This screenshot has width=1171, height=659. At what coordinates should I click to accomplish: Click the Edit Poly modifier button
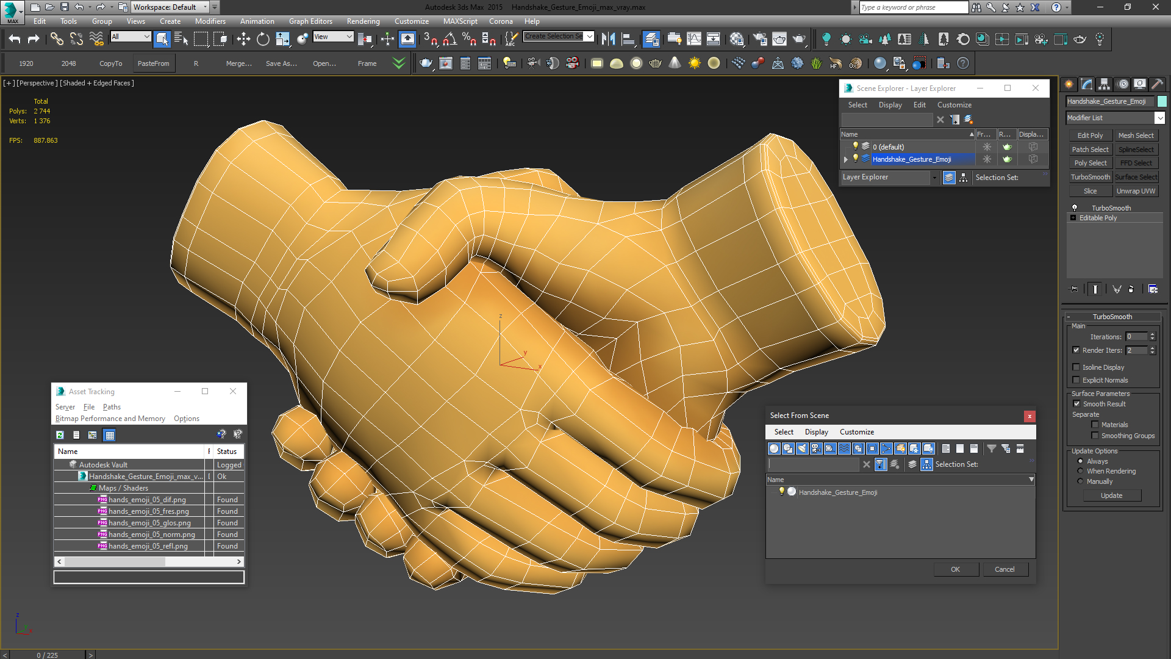(x=1090, y=135)
